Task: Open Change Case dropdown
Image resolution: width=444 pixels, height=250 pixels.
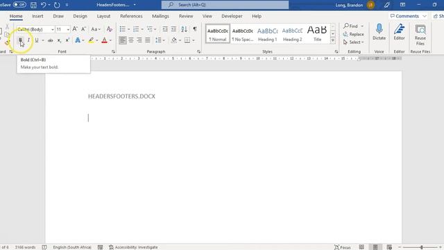Action: (96, 29)
